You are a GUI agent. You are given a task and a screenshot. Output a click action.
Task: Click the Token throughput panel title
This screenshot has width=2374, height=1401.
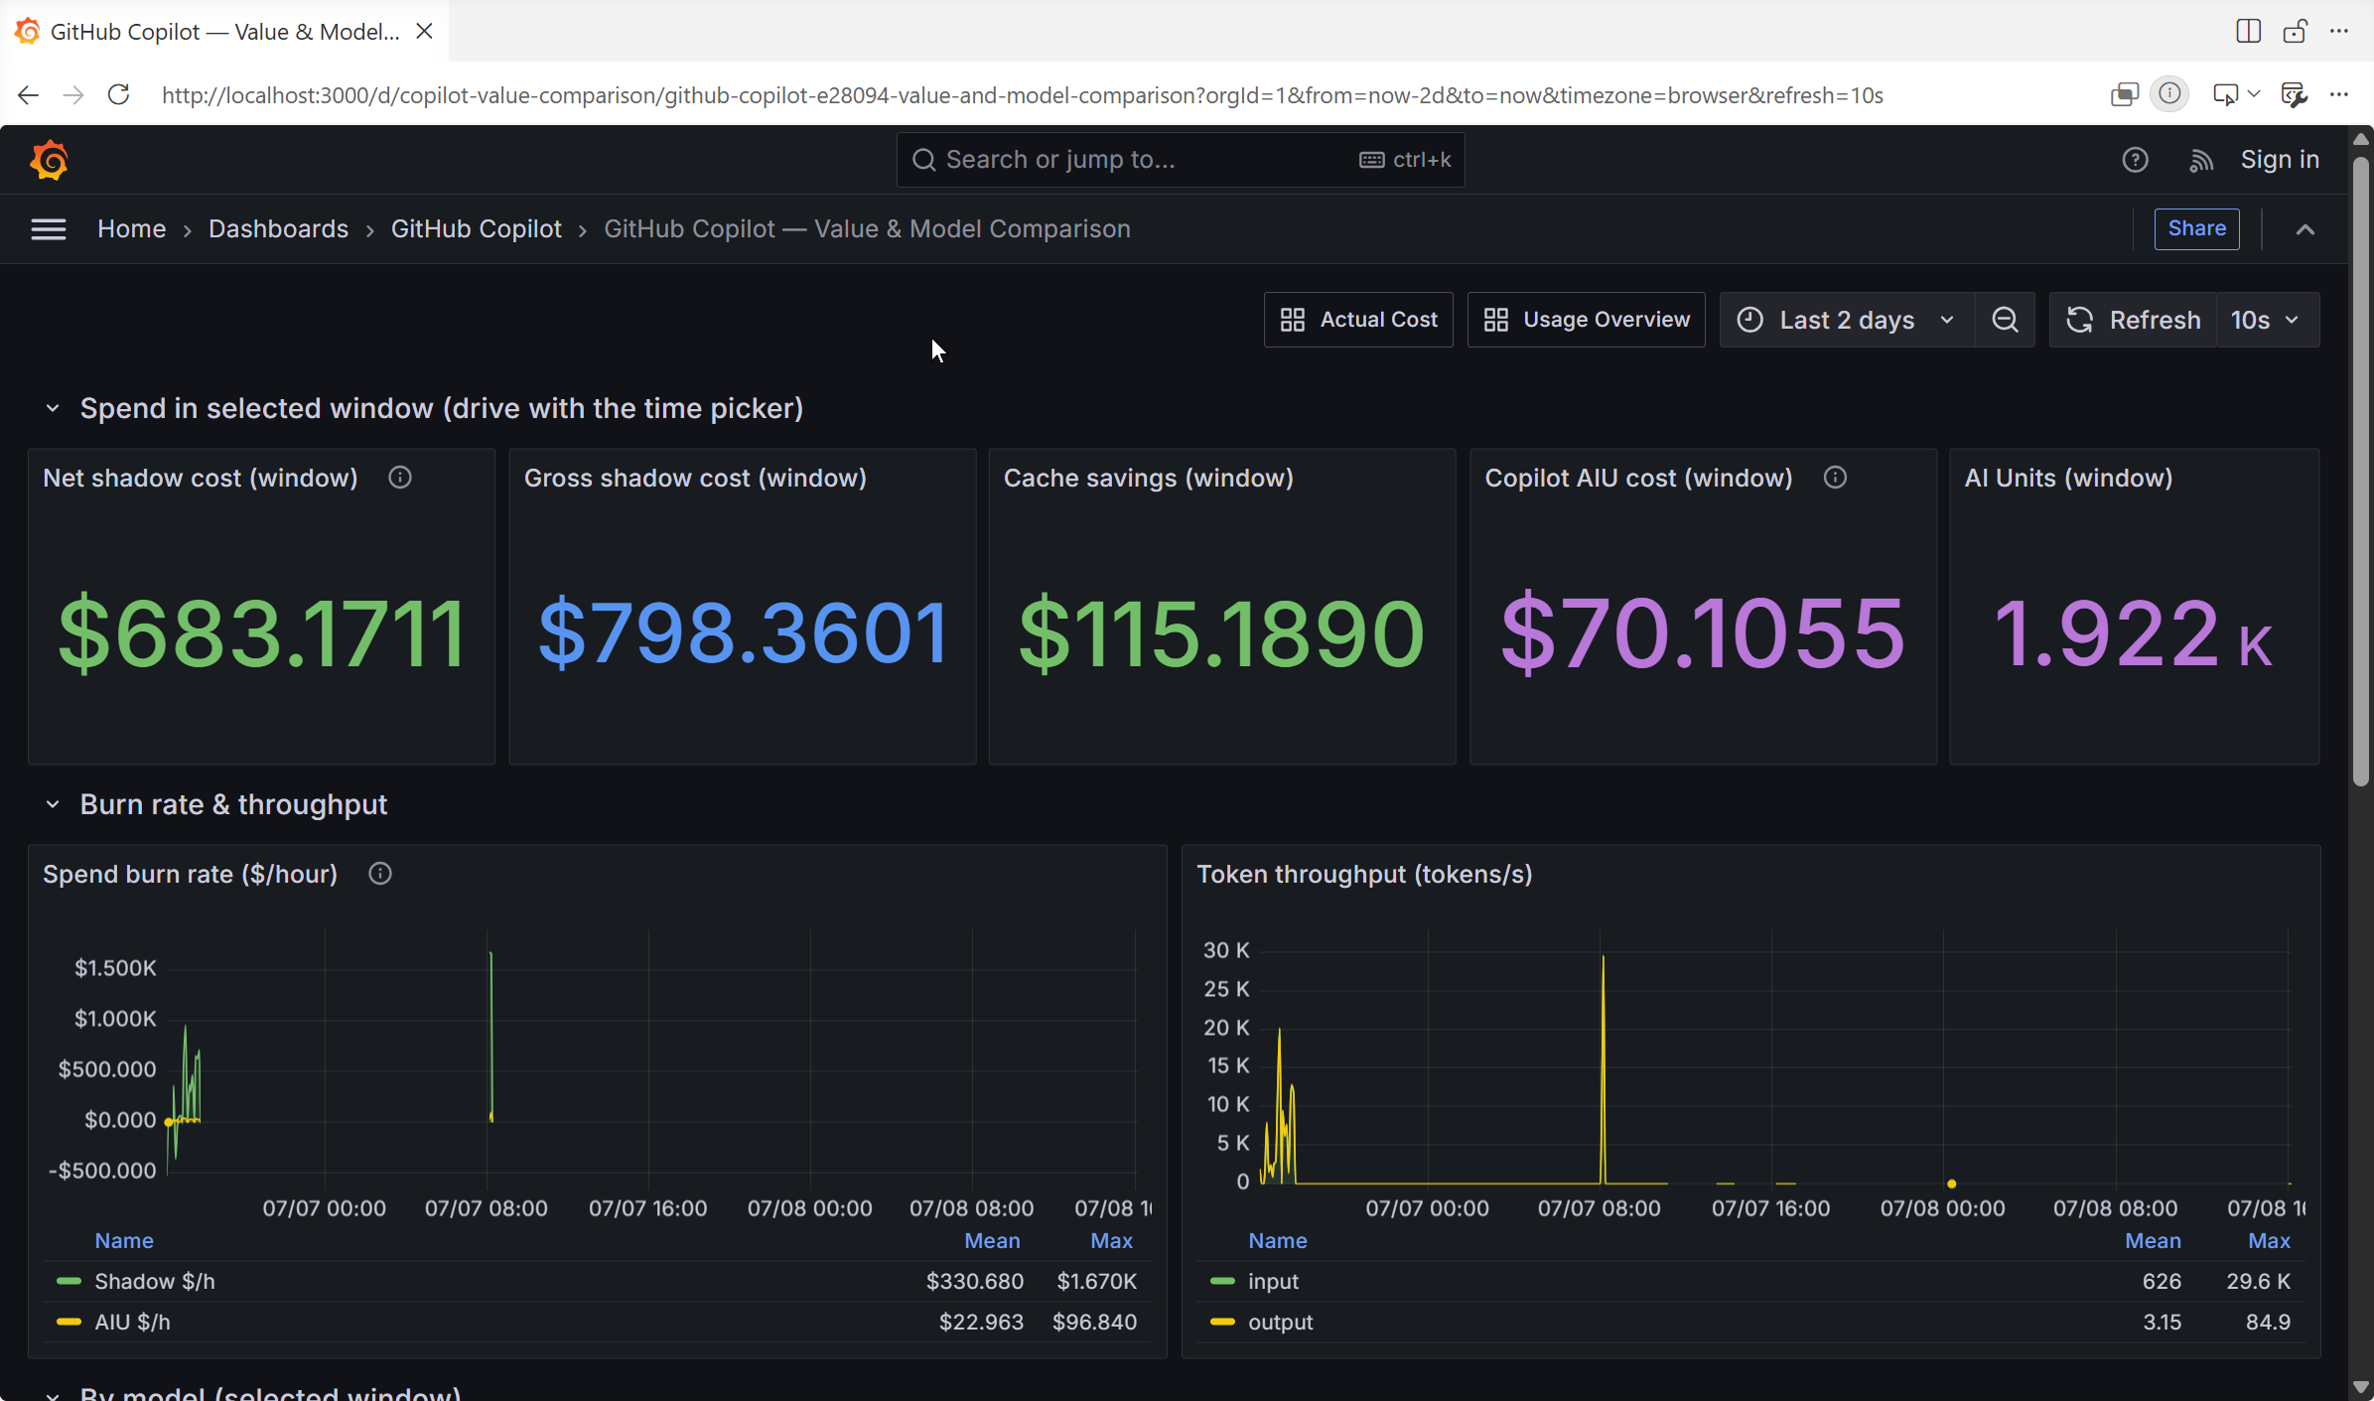[x=1364, y=874]
